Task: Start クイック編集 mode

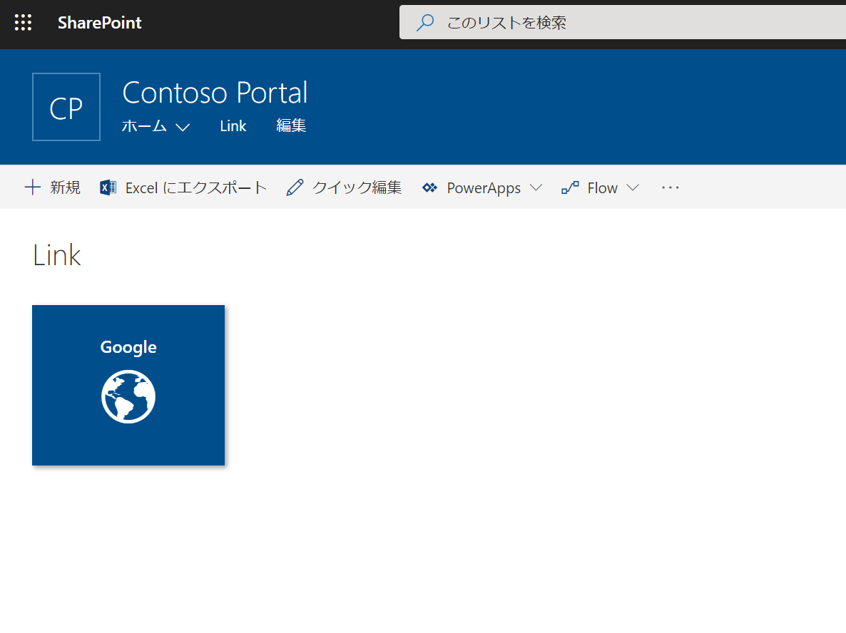Action: tap(357, 187)
